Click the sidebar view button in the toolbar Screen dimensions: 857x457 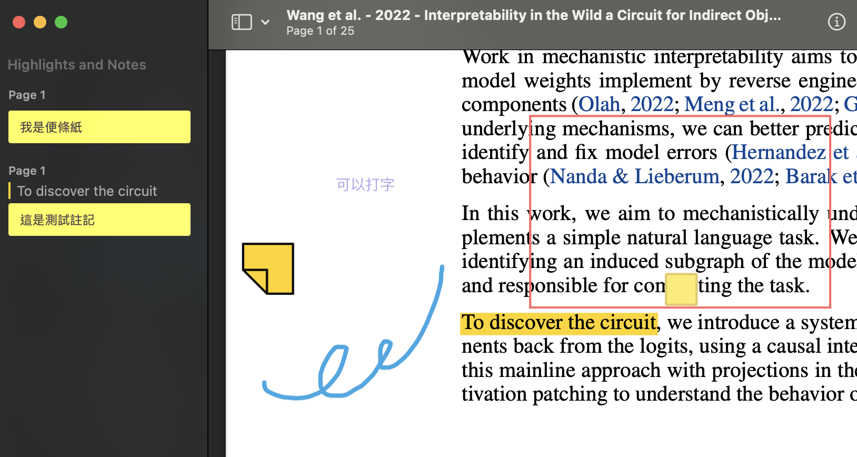point(242,22)
